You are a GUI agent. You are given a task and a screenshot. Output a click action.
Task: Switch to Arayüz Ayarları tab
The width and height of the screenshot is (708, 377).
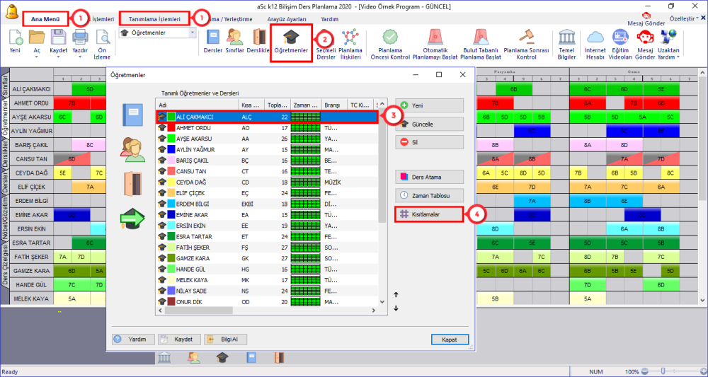click(x=287, y=19)
